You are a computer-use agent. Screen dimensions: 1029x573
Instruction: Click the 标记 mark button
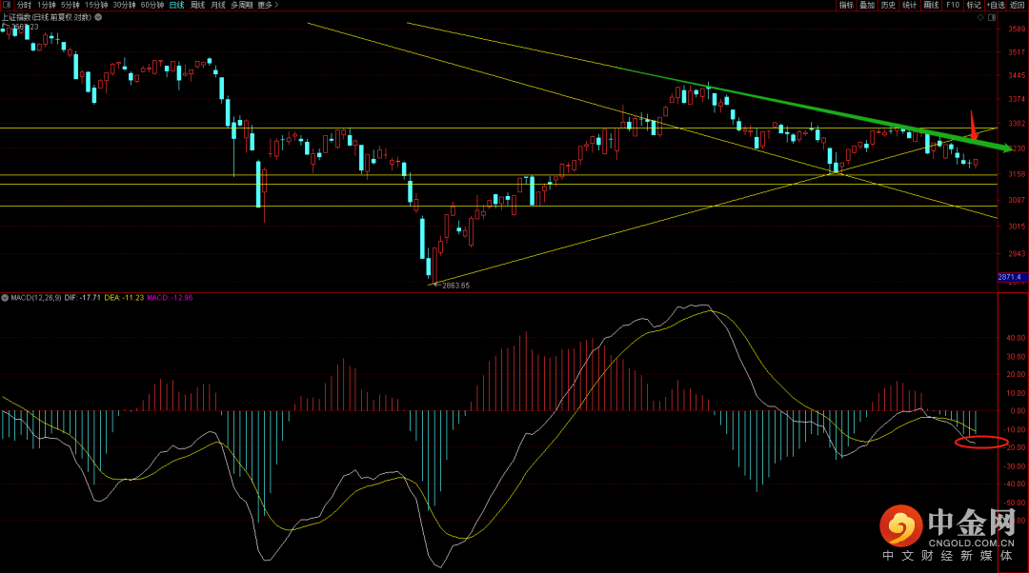974,5
